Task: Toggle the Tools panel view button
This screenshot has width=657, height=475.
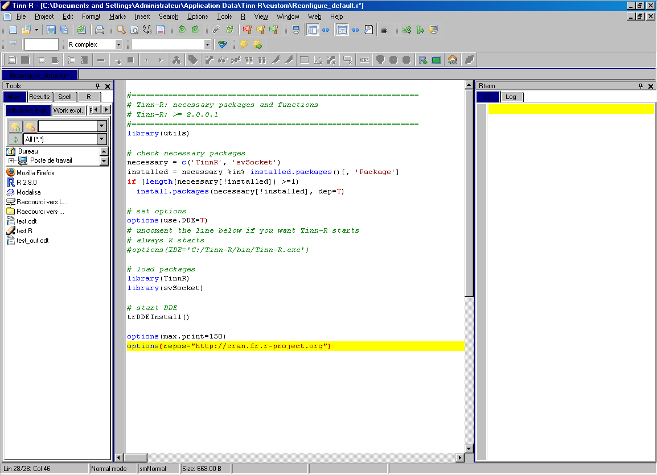Action: pyautogui.click(x=312, y=30)
